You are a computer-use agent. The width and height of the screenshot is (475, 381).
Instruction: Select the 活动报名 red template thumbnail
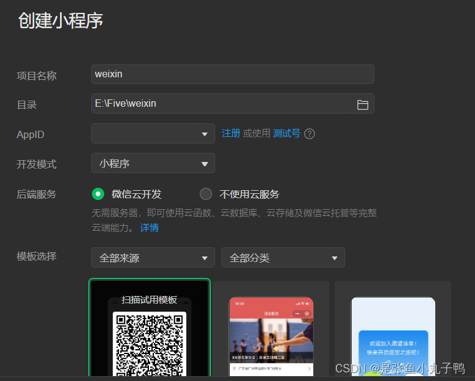point(271,329)
